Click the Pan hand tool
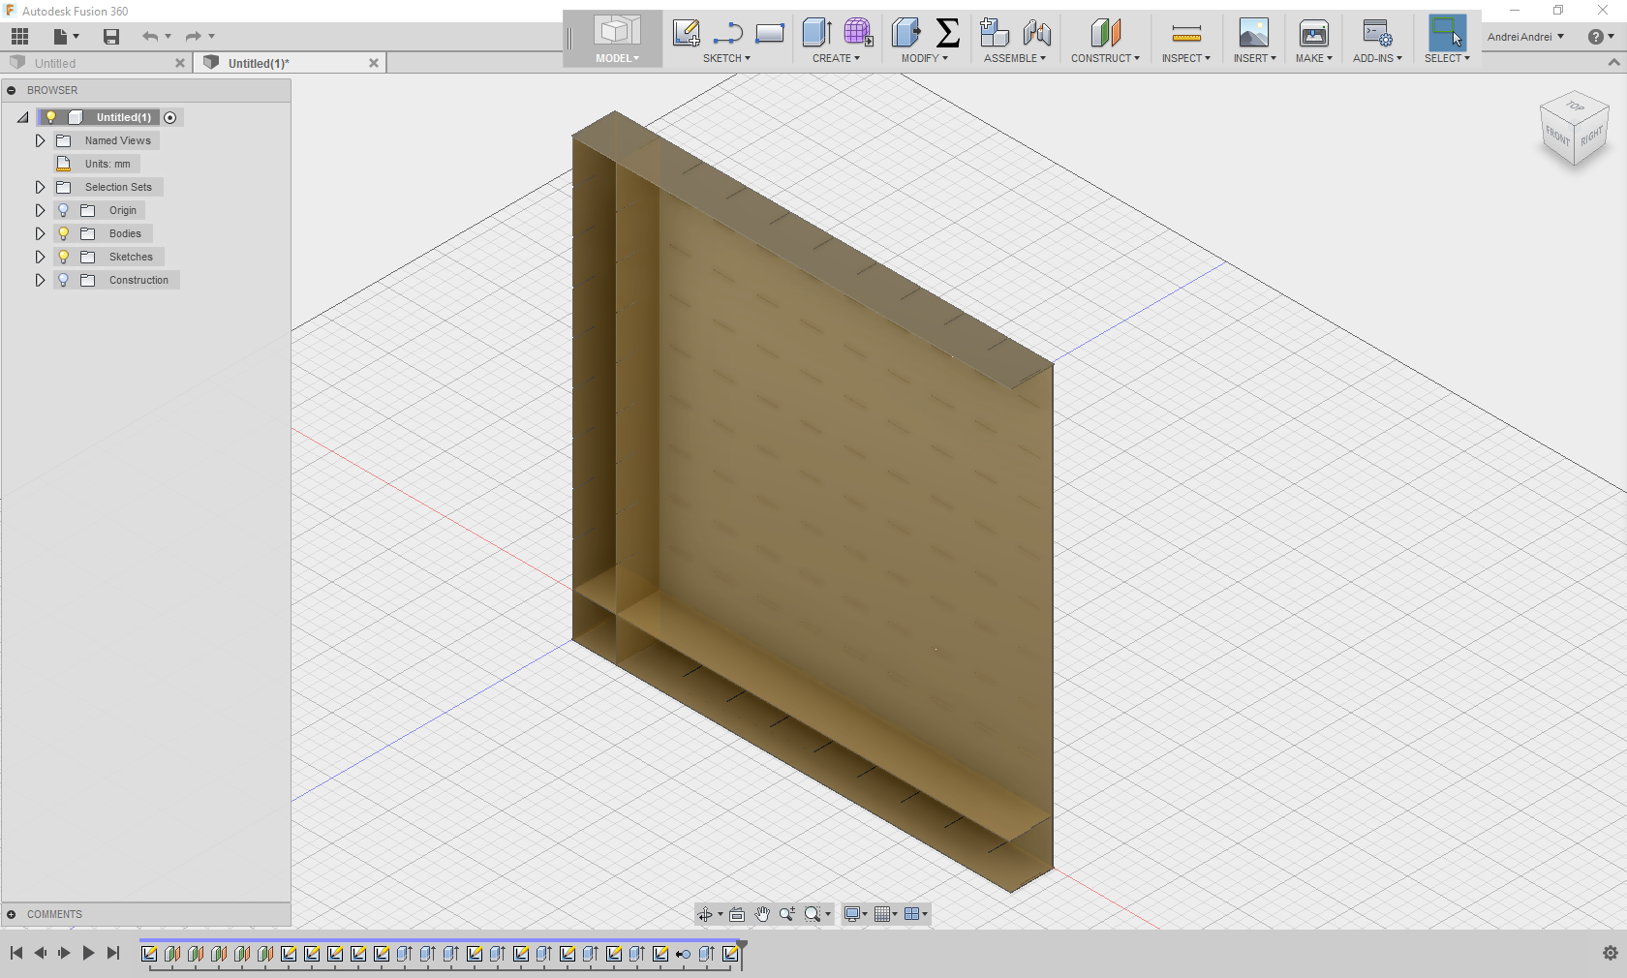Viewport: 1627px width, 978px height. [x=762, y=914]
